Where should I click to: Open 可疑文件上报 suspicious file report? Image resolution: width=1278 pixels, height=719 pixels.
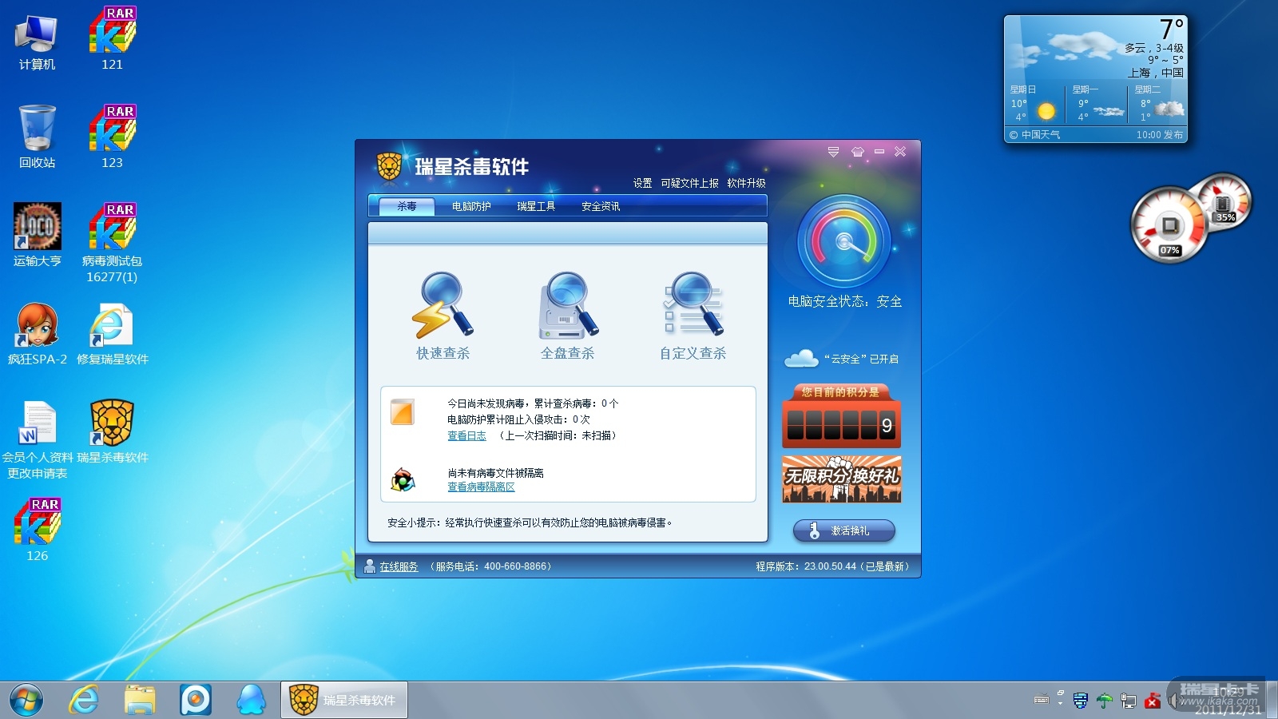[x=689, y=183]
